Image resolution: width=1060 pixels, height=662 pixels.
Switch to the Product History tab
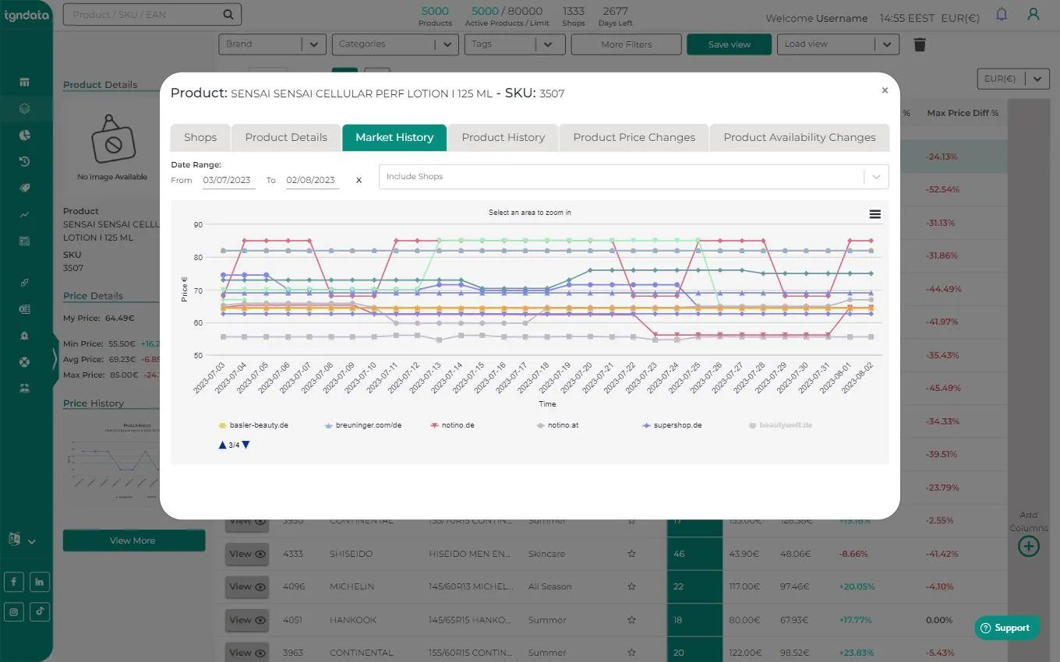click(x=503, y=137)
